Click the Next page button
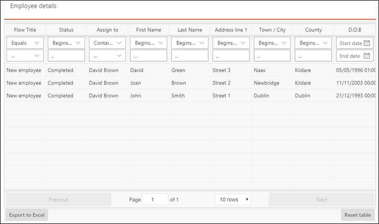Image resolution: width=379 pixels, height=224 pixels. click(x=322, y=199)
